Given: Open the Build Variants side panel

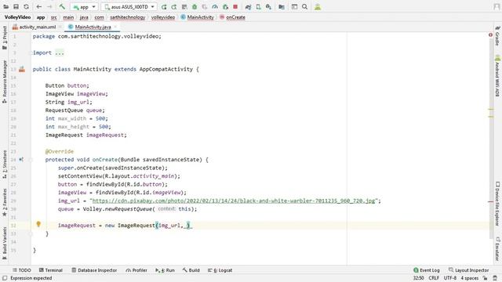Looking at the screenshot, I should point(5,243).
